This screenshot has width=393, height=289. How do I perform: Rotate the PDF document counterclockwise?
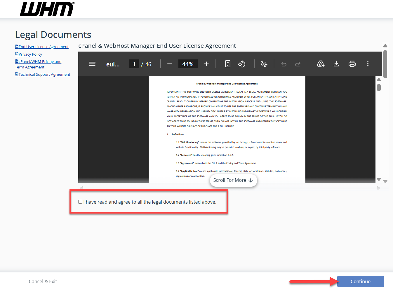point(242,64)
